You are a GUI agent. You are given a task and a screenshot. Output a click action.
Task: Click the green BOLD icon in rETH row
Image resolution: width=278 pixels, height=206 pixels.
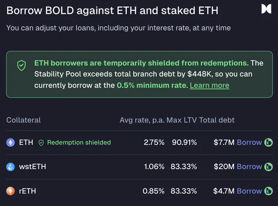269,191
